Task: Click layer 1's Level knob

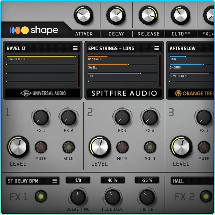Action: pos(18,147)
